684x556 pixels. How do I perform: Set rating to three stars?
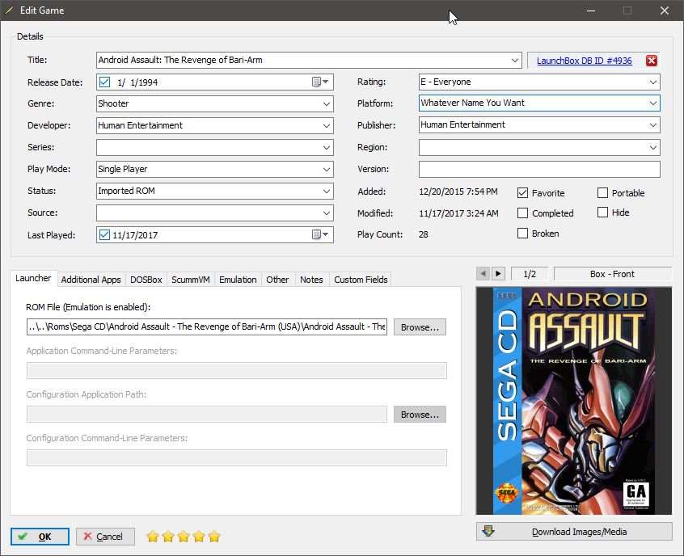click(x=184, y=537)
